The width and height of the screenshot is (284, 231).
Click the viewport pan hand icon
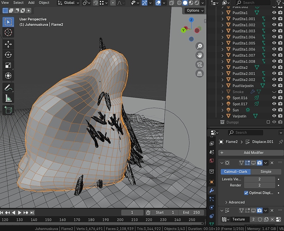tap(199, 55)
